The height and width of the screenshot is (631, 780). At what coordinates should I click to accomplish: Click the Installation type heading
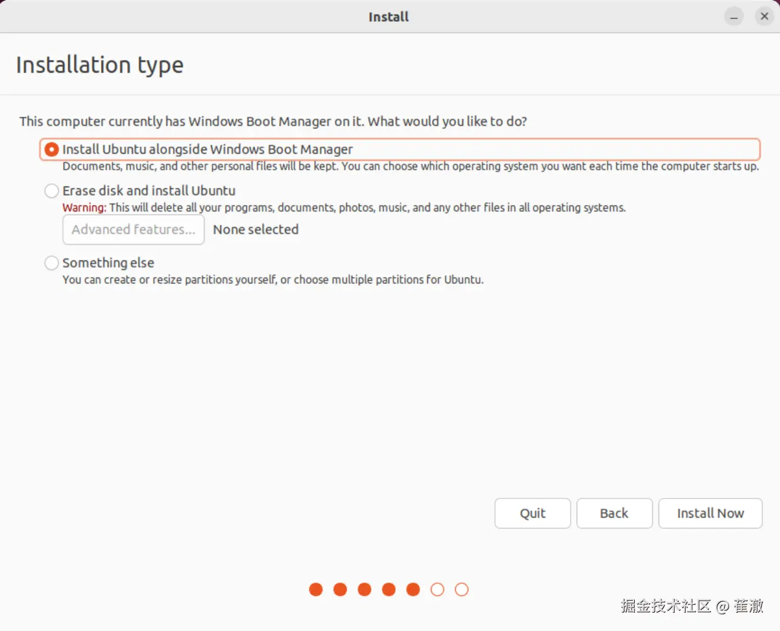point(100,65)
